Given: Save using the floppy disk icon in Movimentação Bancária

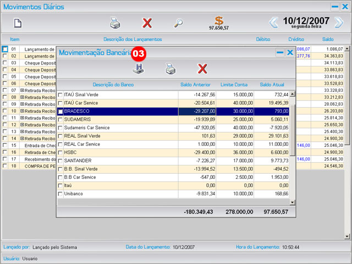Looking at the screenshot, I should tap(137, 69).
